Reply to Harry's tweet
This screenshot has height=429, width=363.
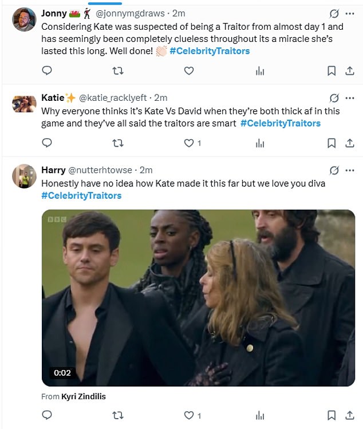coord(48,415)
